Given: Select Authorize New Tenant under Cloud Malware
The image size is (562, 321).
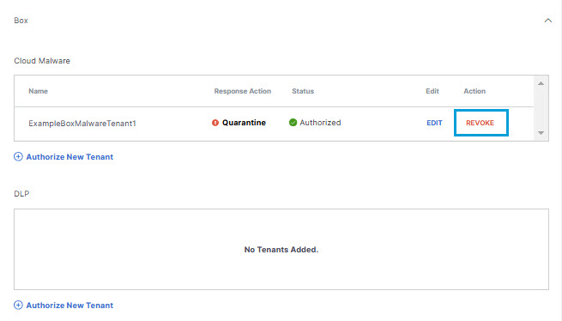Looking at the screenshot, I should click(x=69, y=157).
